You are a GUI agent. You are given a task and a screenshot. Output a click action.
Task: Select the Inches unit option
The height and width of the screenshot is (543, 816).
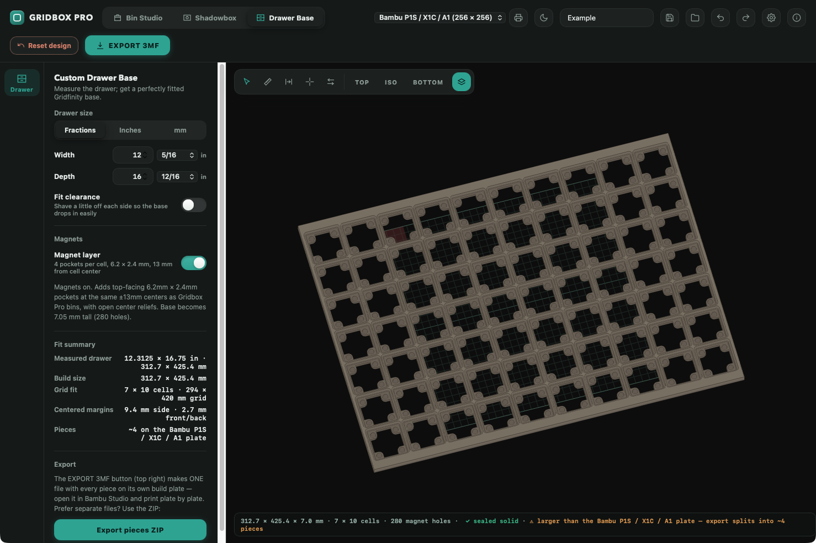tap(130, 130)
